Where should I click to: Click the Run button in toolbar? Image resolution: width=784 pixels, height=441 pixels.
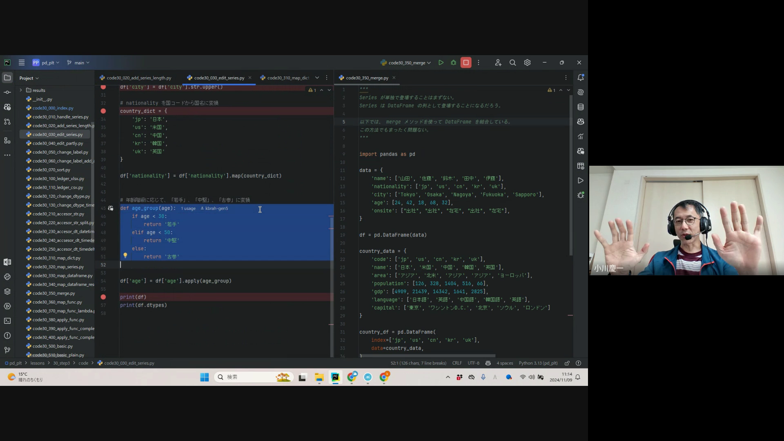point(441,62)
